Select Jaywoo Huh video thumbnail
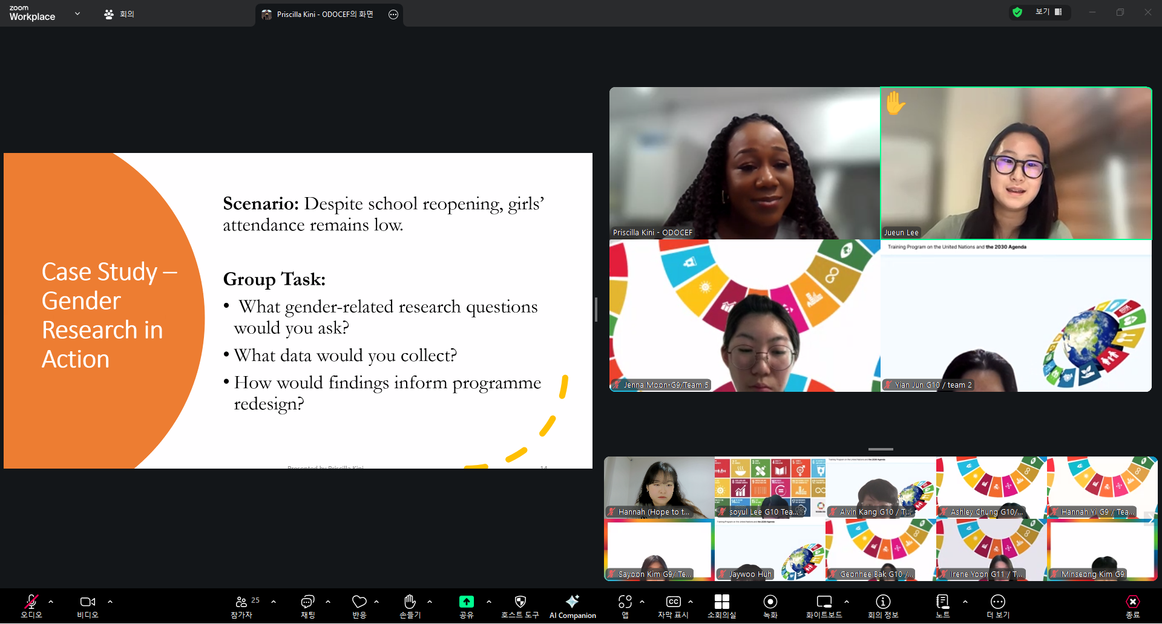1162x624 pixels. coord(770,550)
